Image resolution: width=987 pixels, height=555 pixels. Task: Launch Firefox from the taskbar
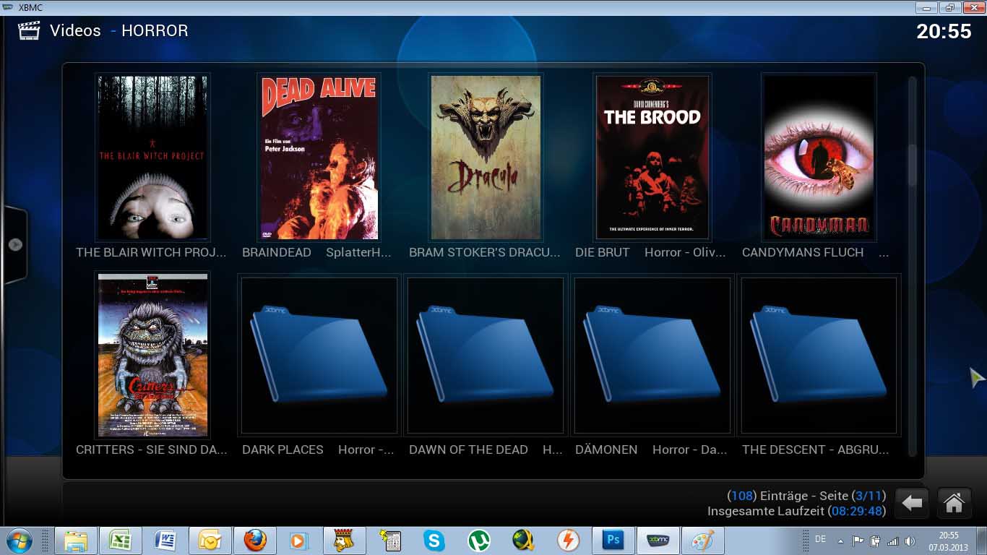(254, 541)
